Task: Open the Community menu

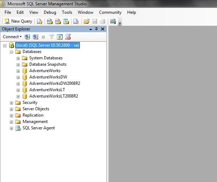Action: [110, 12]
